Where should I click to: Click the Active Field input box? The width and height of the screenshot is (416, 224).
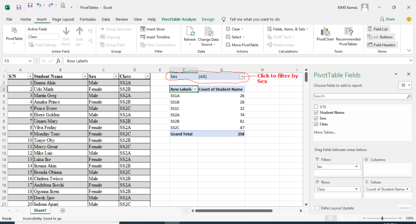coord(43,37)
